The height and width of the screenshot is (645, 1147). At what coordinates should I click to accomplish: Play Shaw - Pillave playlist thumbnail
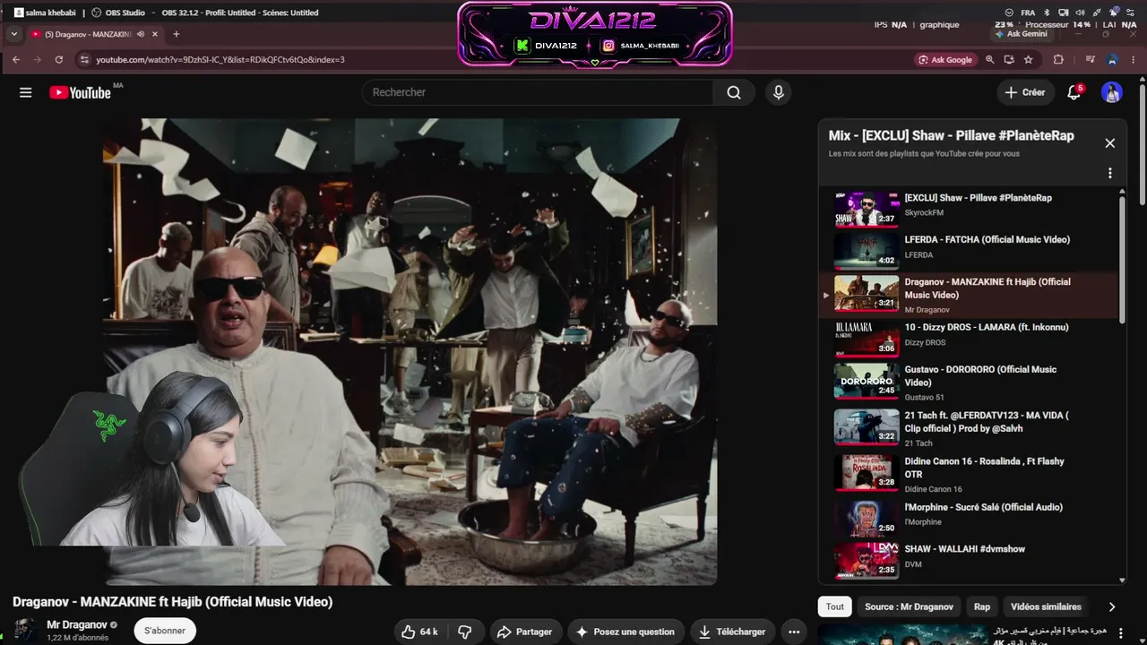click(x=867, y=209)
